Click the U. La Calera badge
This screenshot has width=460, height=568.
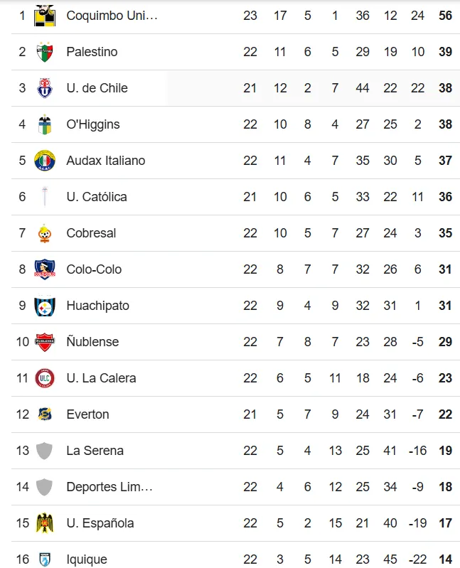coord(45,378)
